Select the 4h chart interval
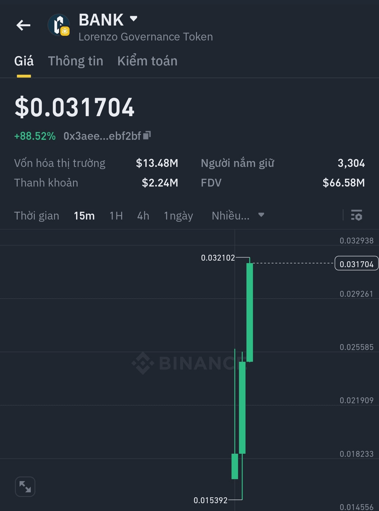This screenshot has height=511, width=379. point(143,216)
